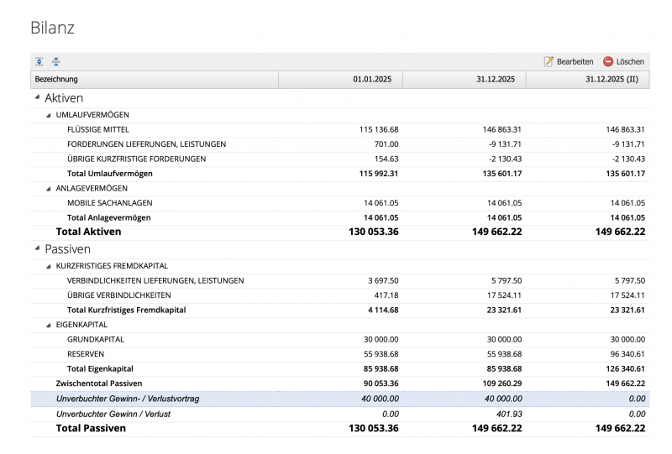Viewport: 672px width, 454px height.
Task: Click the Bearbeiten pencil icon
Action: pos(549,61)
